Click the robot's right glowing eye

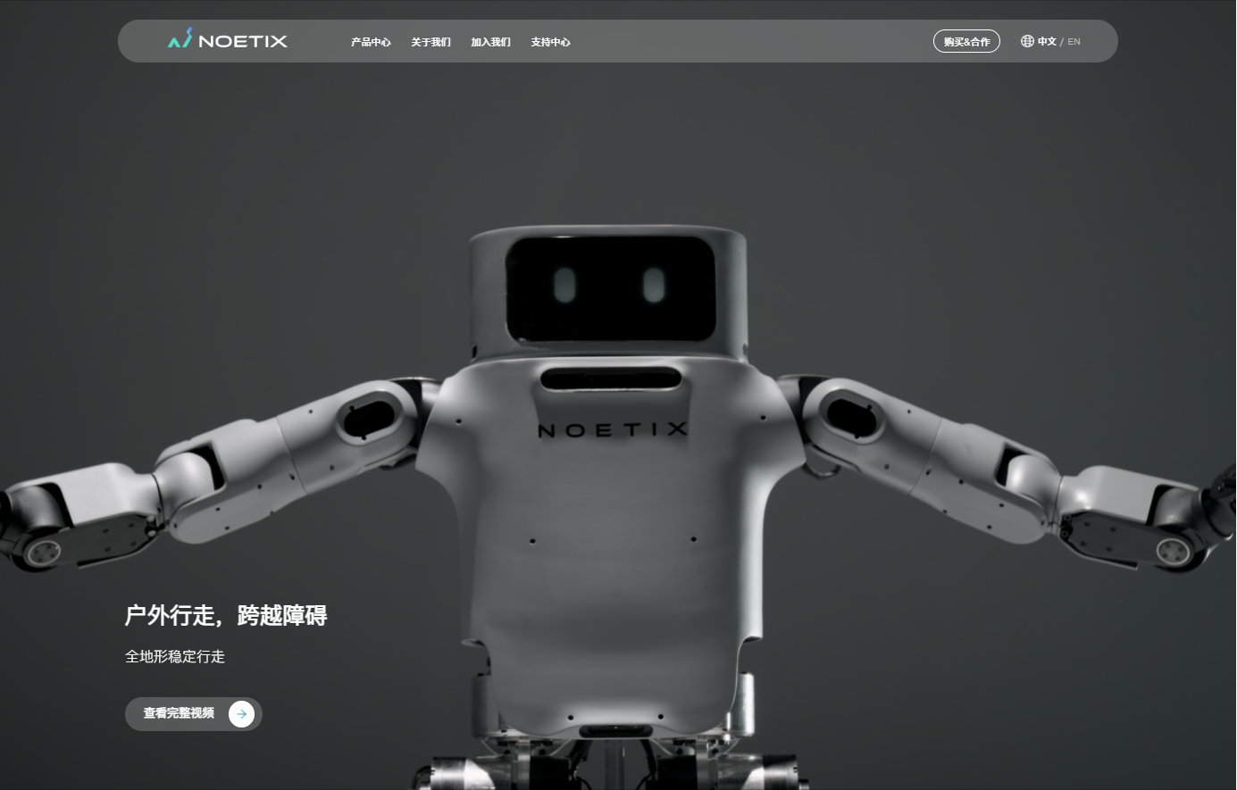655,286
